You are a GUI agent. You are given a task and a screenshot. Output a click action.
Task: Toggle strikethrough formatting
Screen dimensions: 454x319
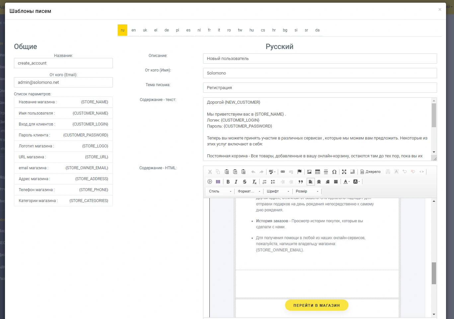[245, 182]
